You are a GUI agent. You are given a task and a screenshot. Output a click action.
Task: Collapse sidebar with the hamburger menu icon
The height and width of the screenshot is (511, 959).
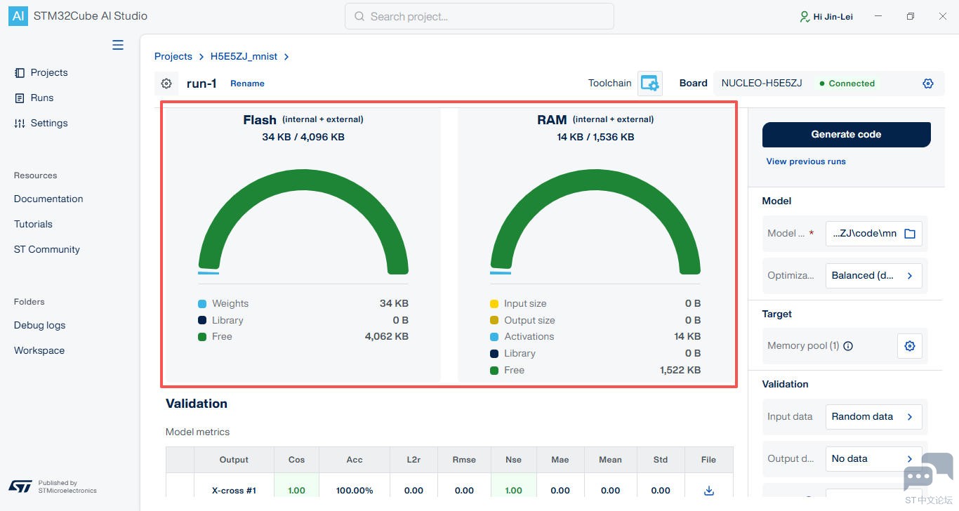[x=118, y=45]
